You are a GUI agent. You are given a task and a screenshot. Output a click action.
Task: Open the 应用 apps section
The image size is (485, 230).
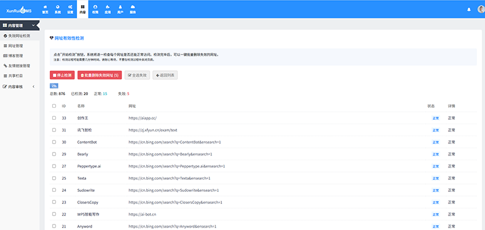tap(107, 9)
